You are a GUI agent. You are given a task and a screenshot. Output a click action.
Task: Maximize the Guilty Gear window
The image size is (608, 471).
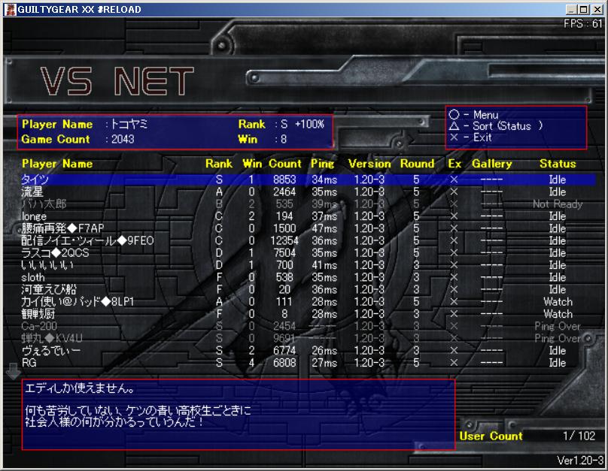coord(584,9)
